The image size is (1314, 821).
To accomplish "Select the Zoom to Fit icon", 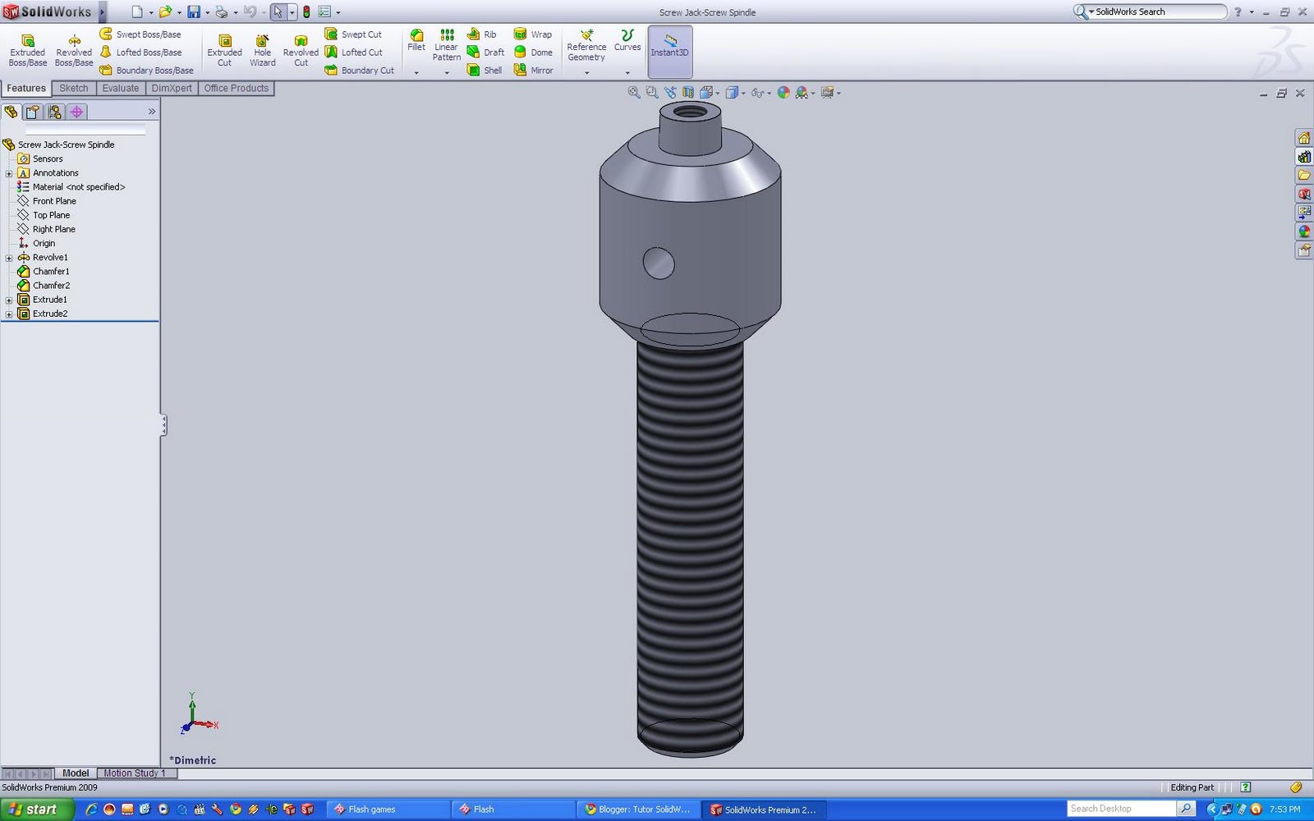I will tap(632, 92).
